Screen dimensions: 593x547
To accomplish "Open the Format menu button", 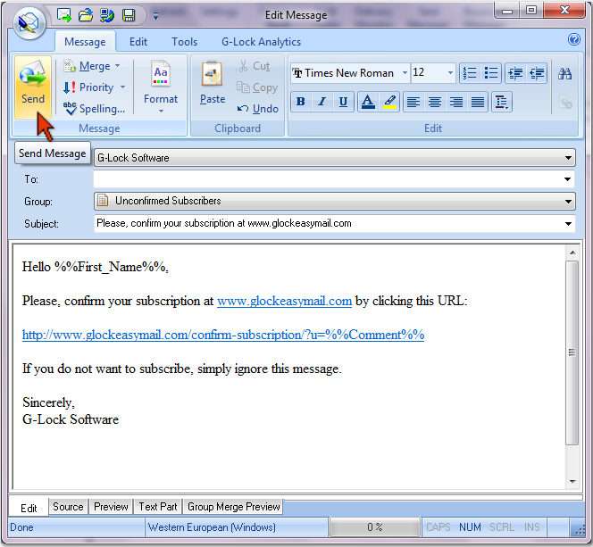I will 161,87.
